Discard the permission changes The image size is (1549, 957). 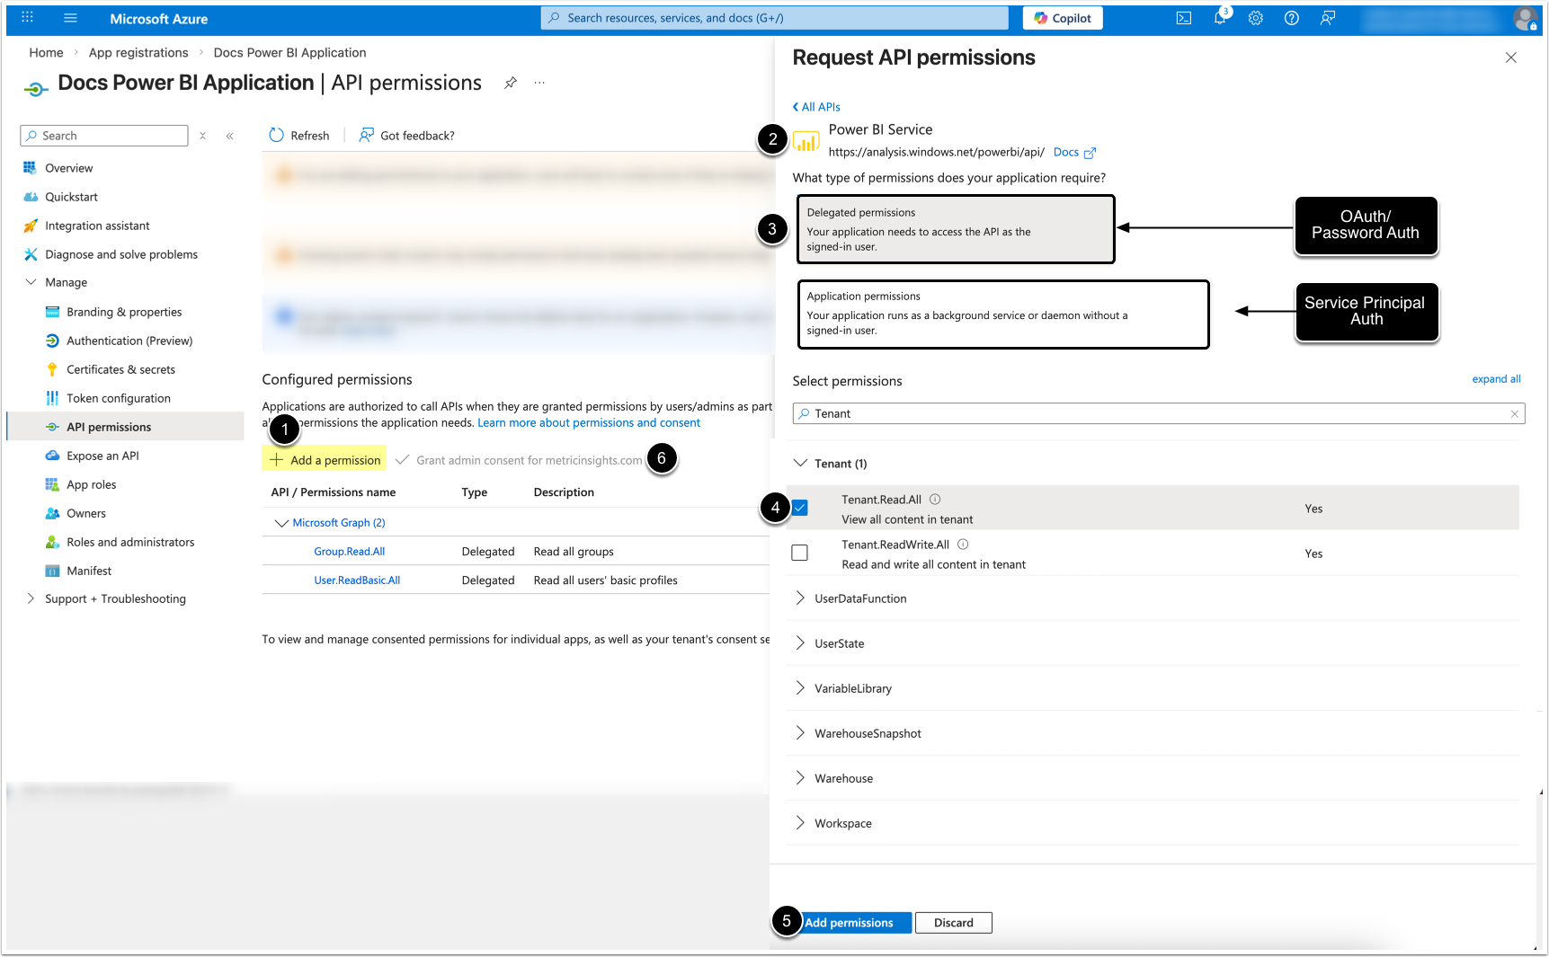tap(954, 923)
